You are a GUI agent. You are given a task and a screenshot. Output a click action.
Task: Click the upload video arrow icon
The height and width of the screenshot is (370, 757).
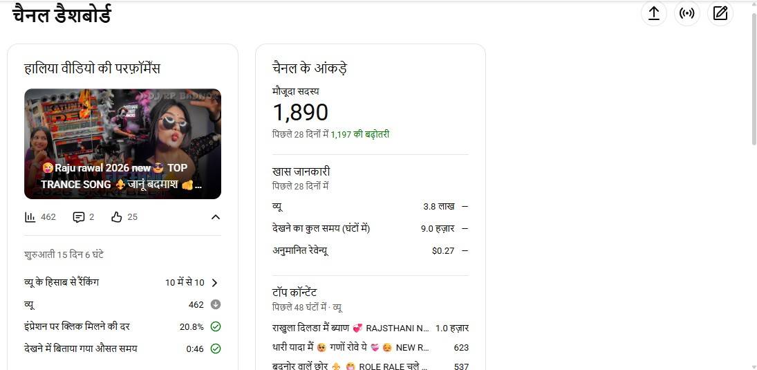[x=653, y=14]
